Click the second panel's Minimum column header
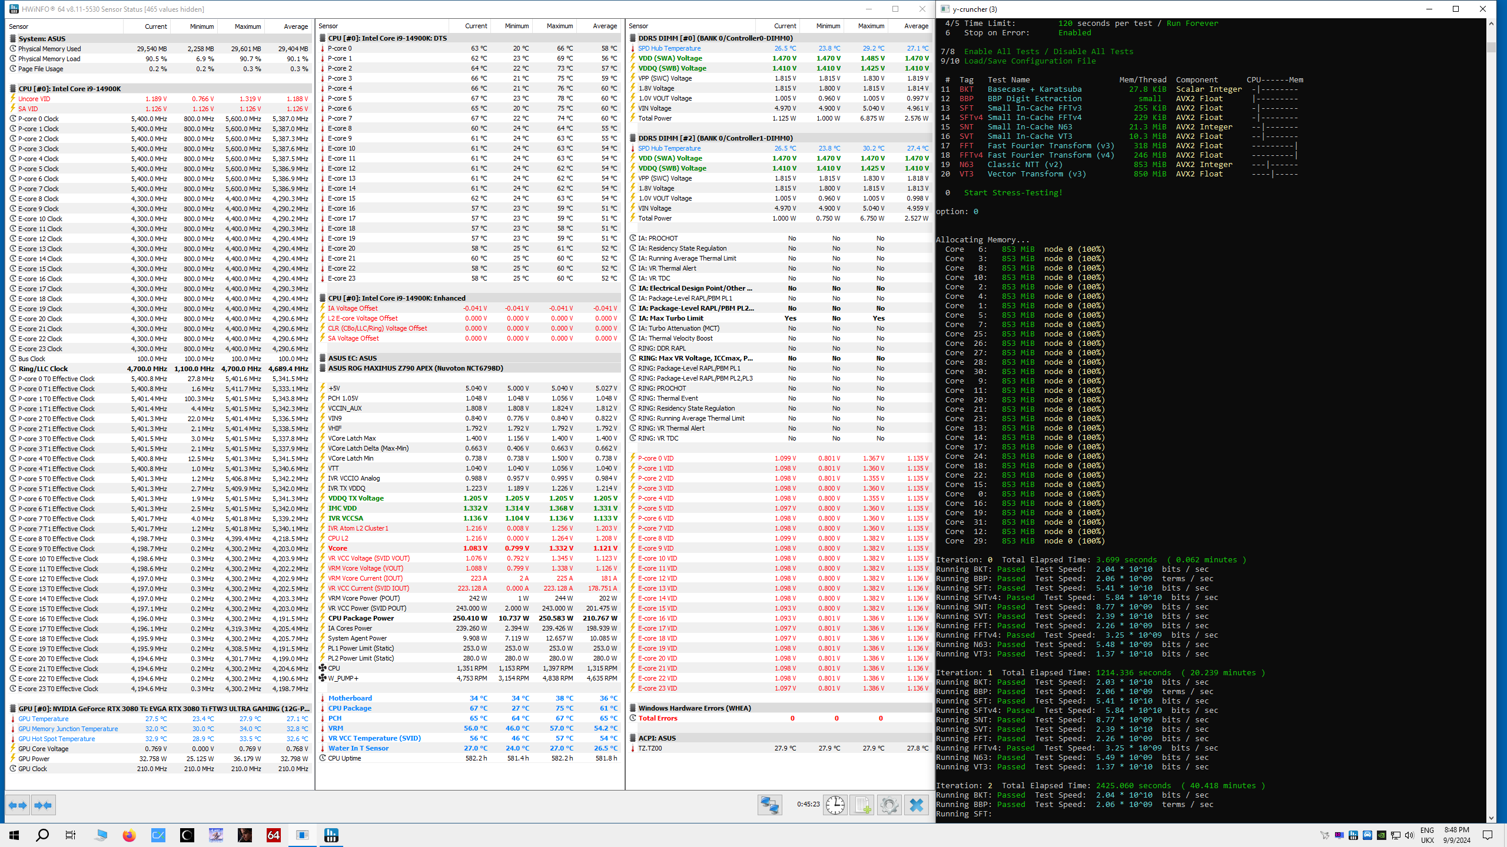 click(511, 26)
